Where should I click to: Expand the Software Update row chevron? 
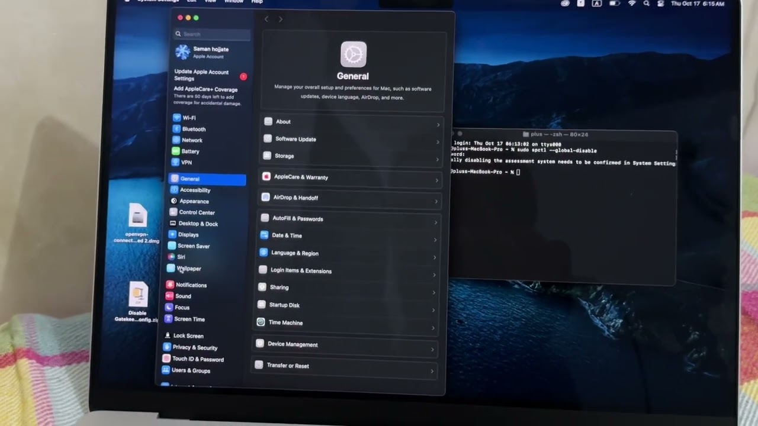(438, 142)
